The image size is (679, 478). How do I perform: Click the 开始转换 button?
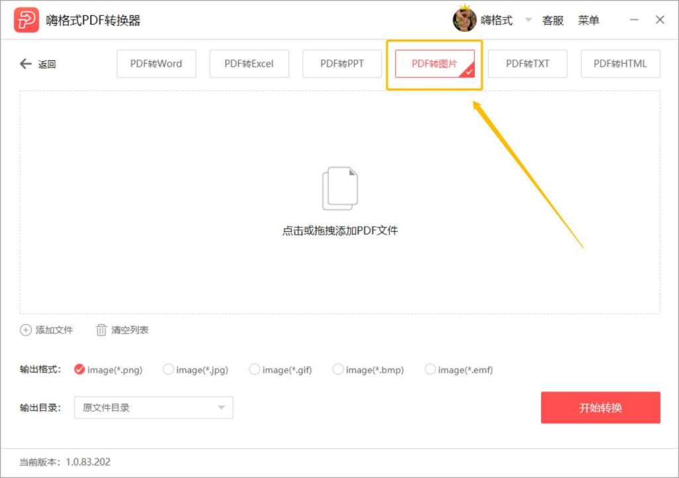601,408
